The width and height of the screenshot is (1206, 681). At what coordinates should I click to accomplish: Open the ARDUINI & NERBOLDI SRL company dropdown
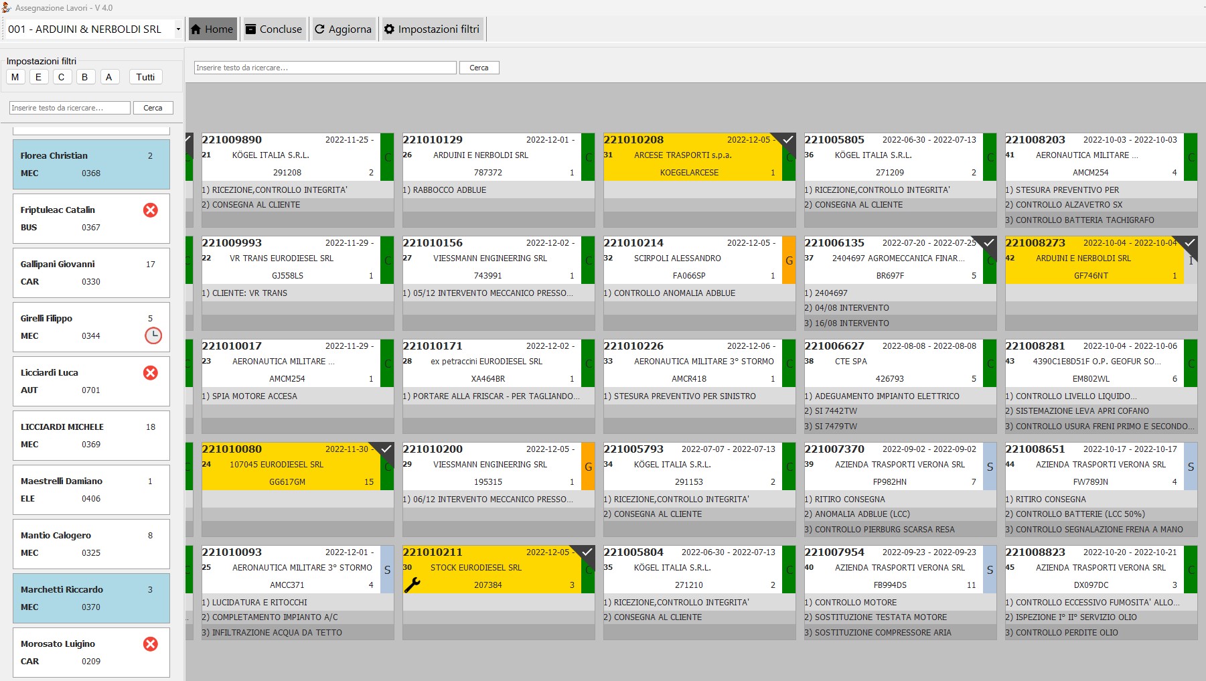tap(177, 29)
